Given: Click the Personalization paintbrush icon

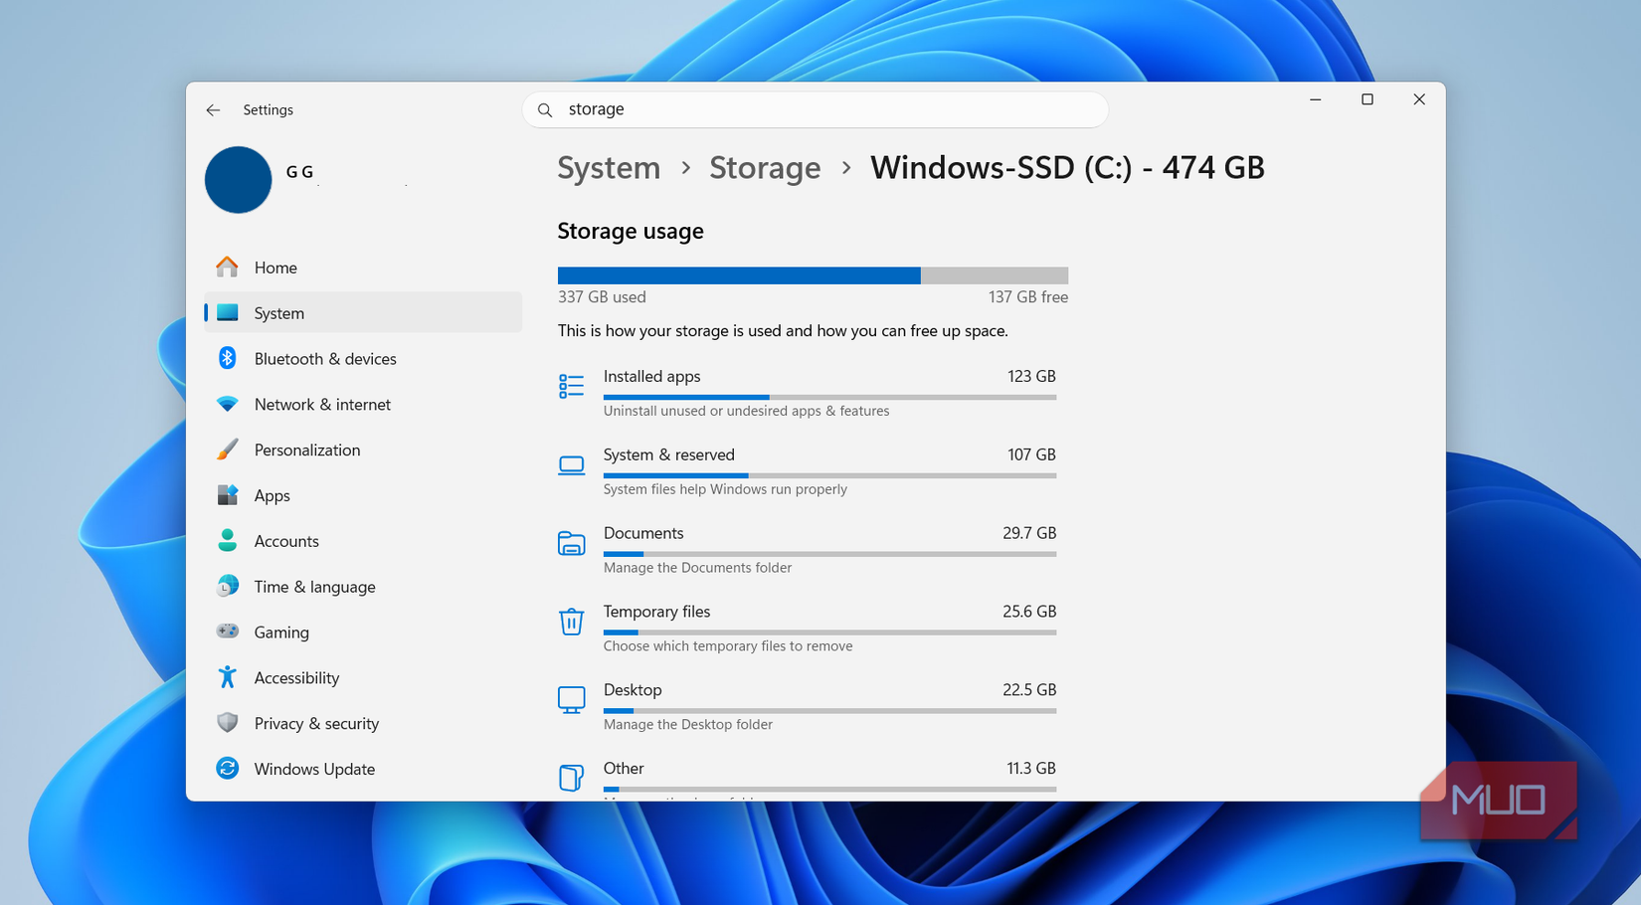Looking at the screenshot, I should point(227,450).
